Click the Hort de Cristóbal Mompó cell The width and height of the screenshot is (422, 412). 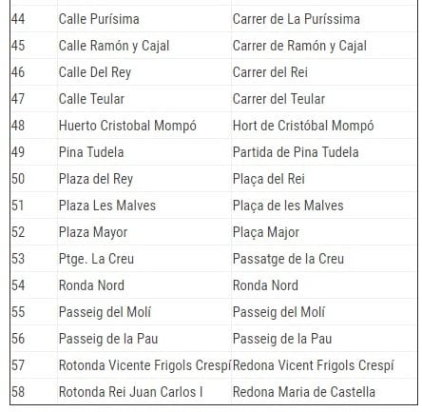pyautogui.click(x=324, y=126)
